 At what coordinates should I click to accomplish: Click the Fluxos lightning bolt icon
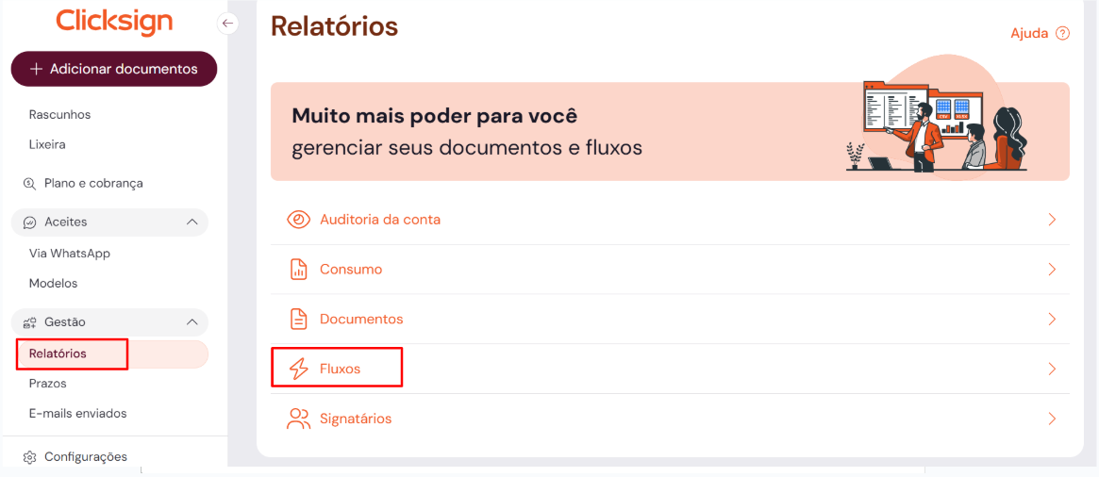tap(298, 370)
